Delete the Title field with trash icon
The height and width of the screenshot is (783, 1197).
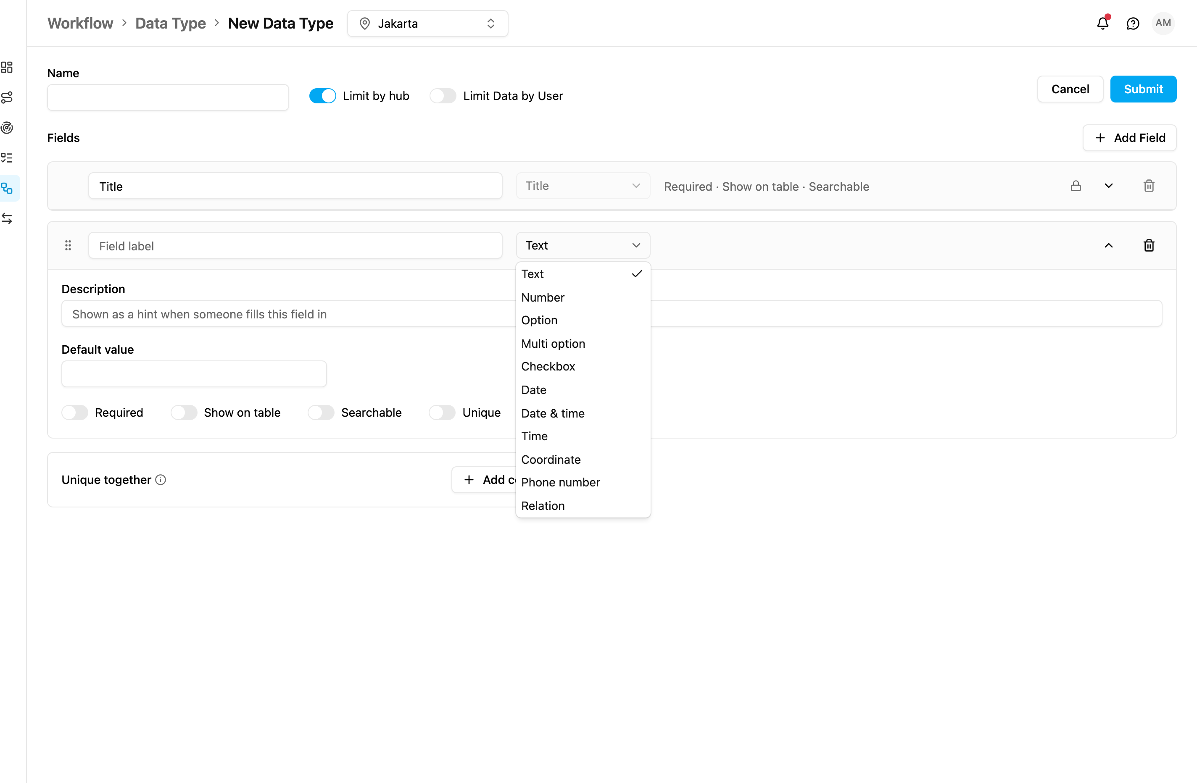click(1149, 186)
